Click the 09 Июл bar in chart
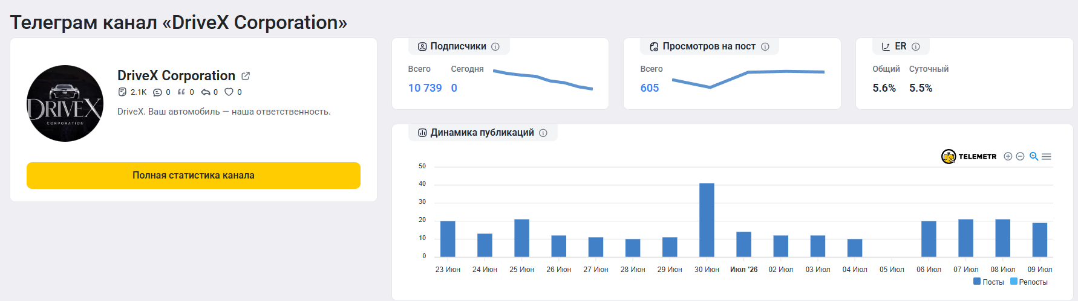This screenshot has height=301, width=1078. coord(1039,240)
